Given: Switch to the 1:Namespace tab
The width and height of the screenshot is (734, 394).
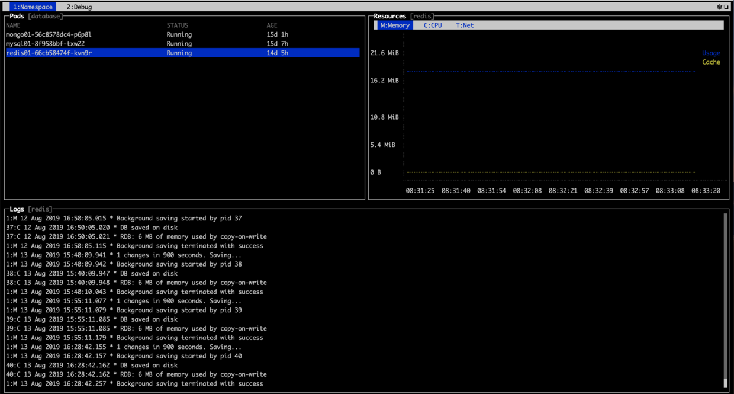Looking at the screenshot, I should 33,7.
